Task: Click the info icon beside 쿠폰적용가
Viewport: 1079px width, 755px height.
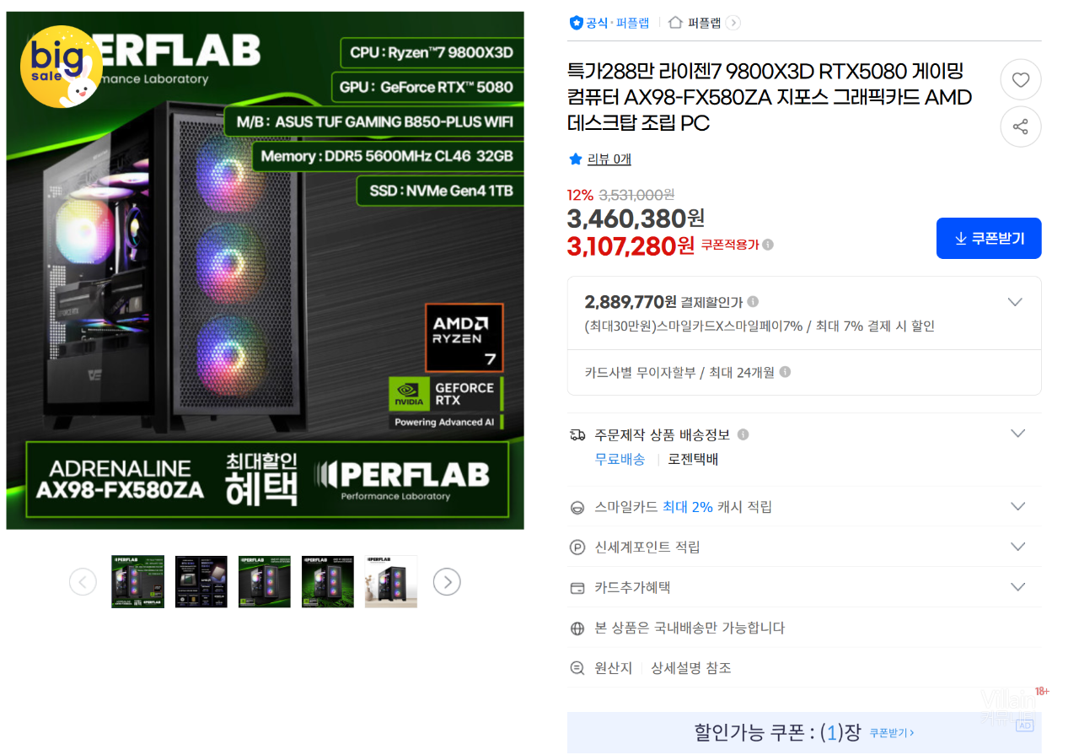Action: 768,245
